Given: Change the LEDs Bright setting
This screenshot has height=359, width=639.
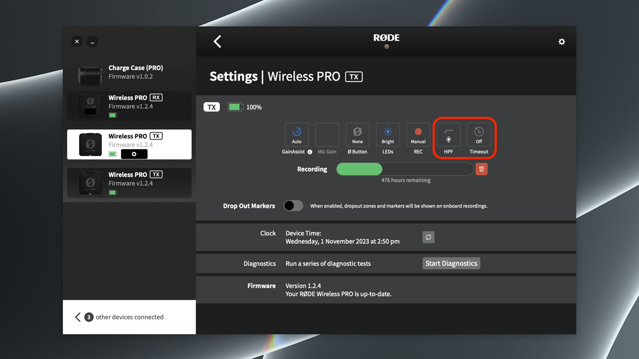Looking at the screenshot, I should click(388, 134).
